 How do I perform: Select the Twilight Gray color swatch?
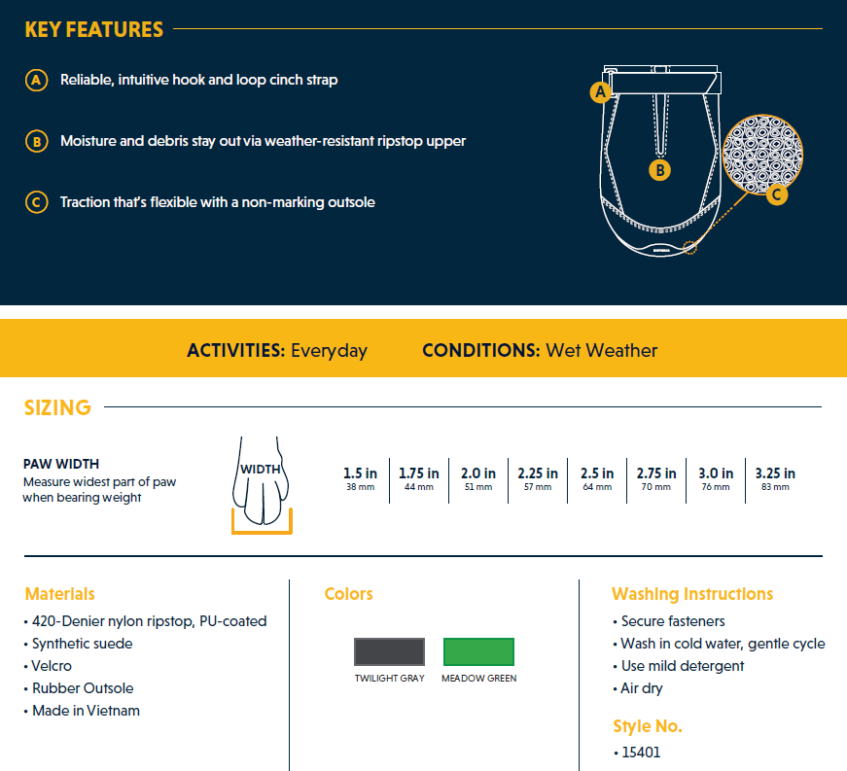click(x=390, y=651)
